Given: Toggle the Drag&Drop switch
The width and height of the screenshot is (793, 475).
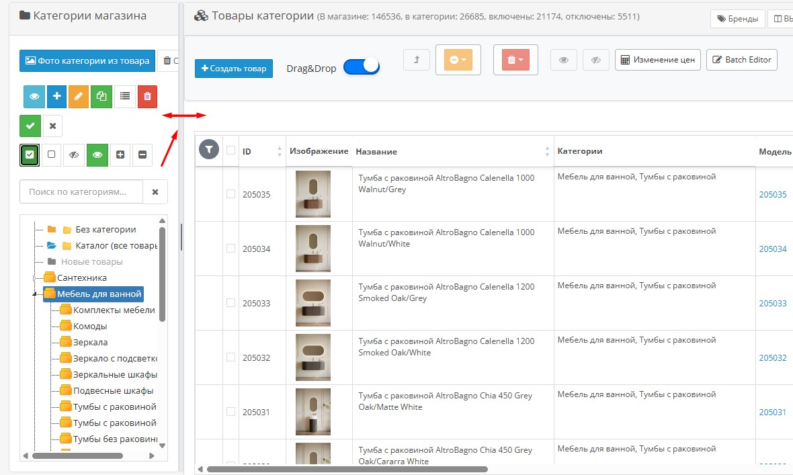Looking at the screenshot, I should (x=362, y=67).
